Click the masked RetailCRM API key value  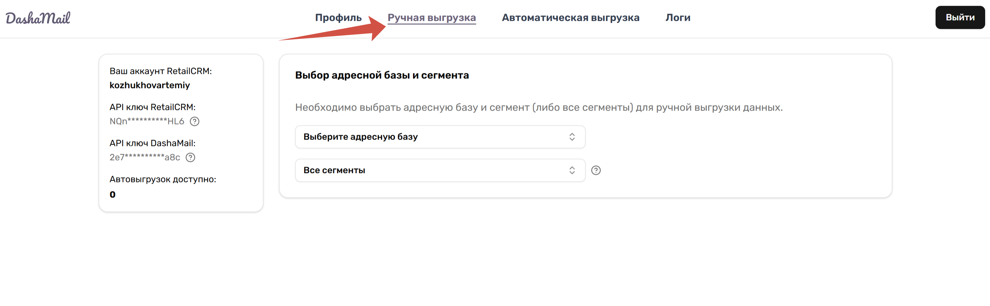(147, 121)
